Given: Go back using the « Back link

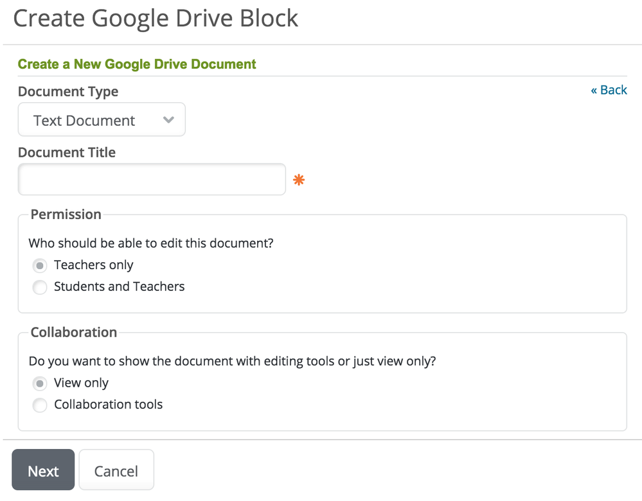Looking at the screenshot, I should [x=609, y=90].
